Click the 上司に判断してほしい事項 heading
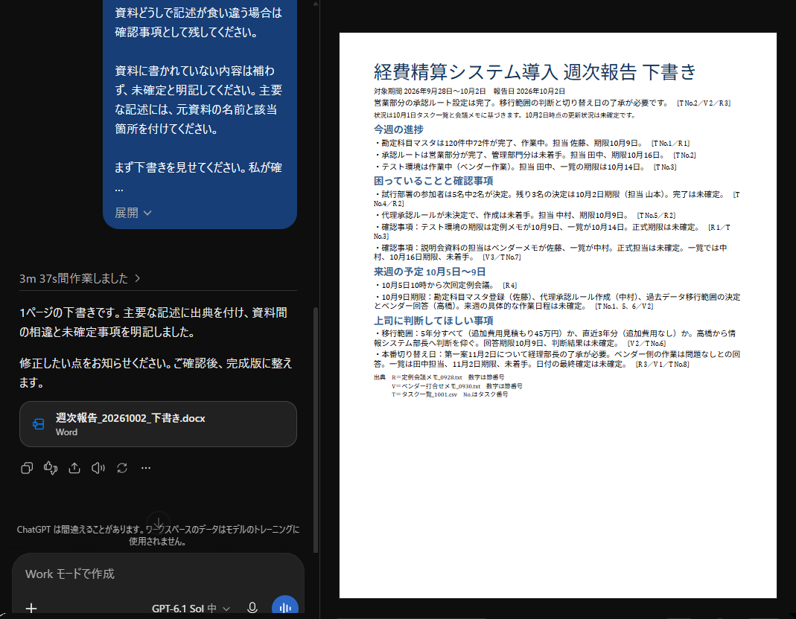796x619 pixels. pos(433,320)
